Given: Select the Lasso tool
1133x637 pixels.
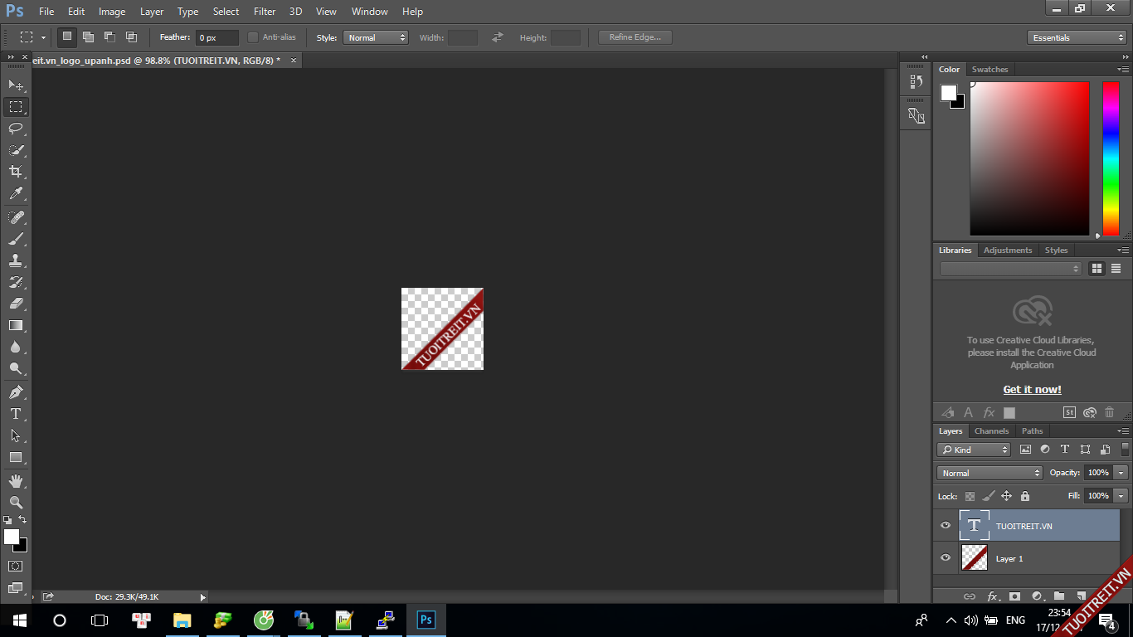Looking at the screenshot, I should click(x=16, y=129).
